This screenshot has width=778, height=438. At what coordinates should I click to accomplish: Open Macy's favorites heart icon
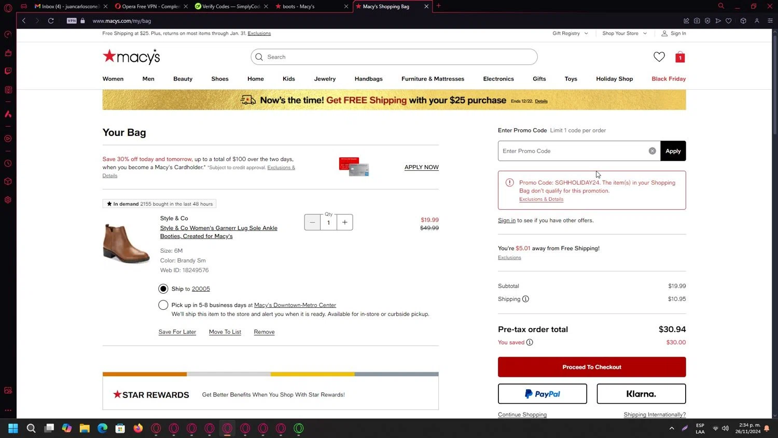(659, 57)
